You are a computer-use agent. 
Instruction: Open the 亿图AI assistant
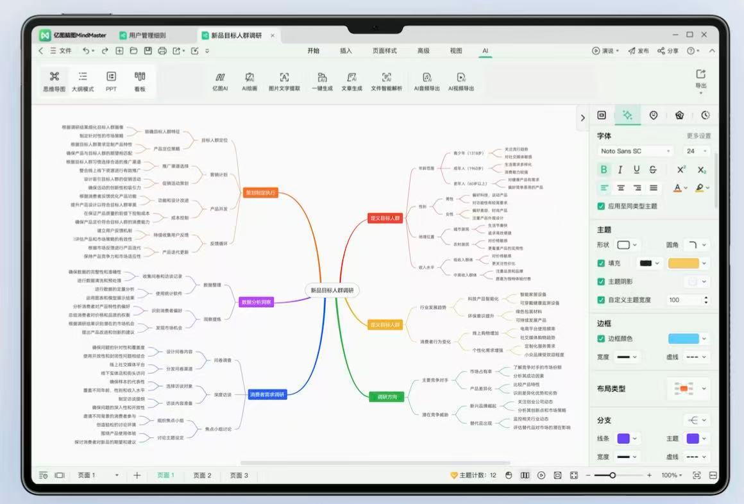(x=220, y=81)
